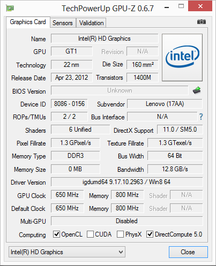Toggle the OpenCL checkbox
216x266 pixels.
(x=56, y=234)
